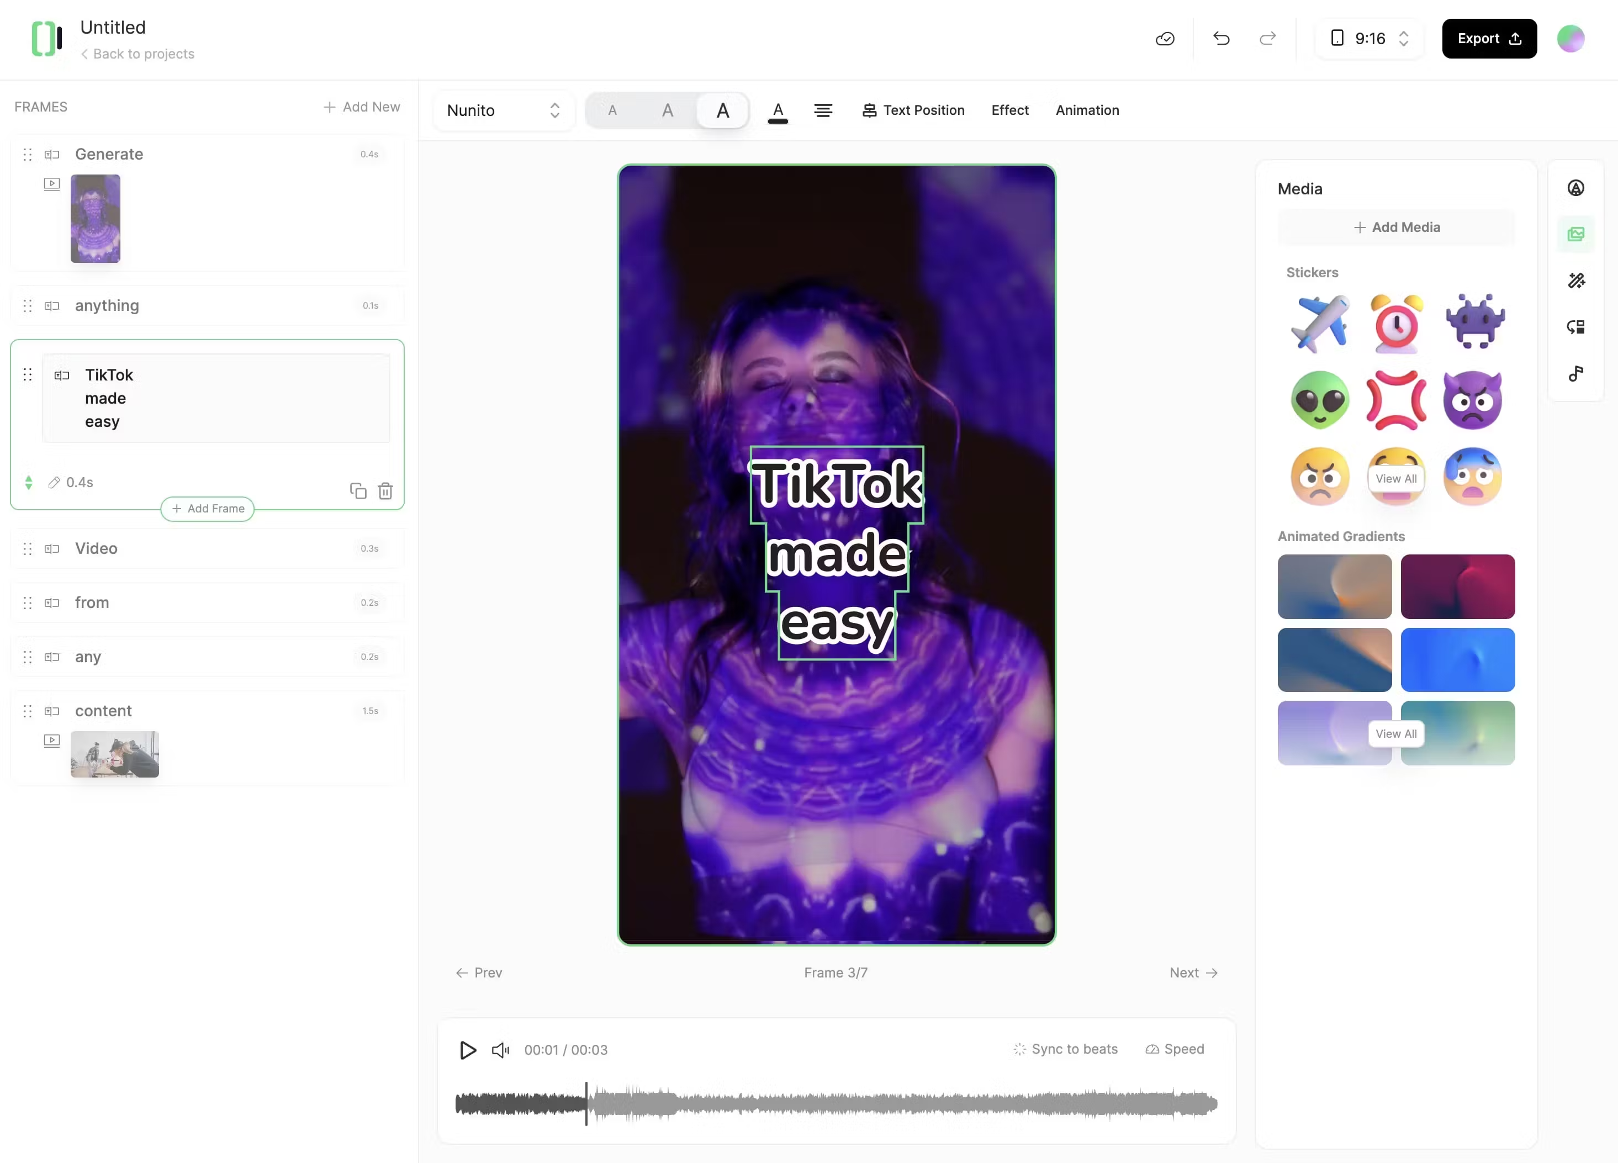Screen dimensions: 1618x1163
Task: Change aspect ratio using the 9:16 stepper
Action: point(1403,39)
